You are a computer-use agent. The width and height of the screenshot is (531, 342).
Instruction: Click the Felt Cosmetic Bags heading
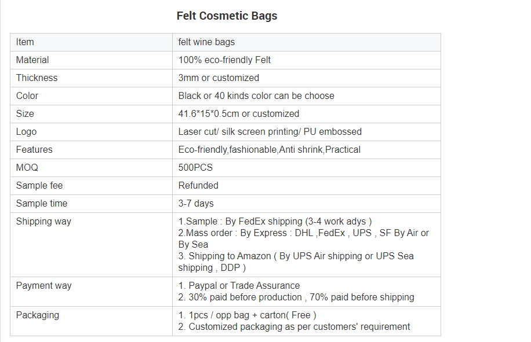pos(227,16)
